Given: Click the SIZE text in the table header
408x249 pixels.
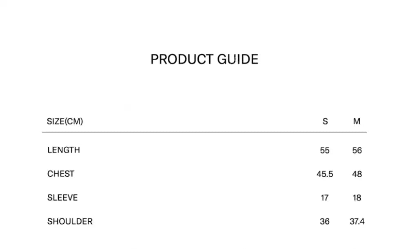Looking at the screenshot, I should click(x=55, y=121).
